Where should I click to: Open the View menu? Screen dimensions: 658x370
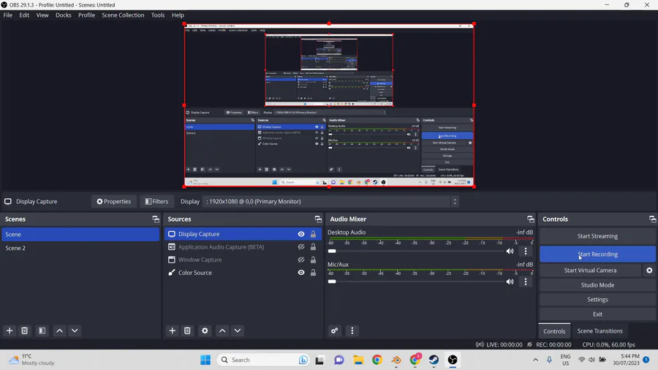coord(42,15)
